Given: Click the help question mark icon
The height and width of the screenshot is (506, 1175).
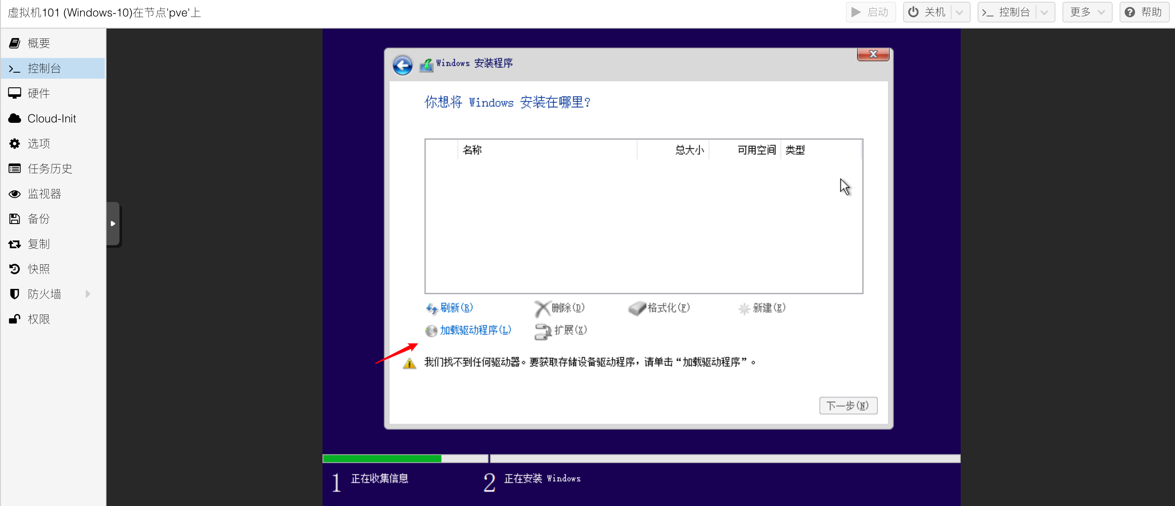Looking at the screenshot, I should tap(1130, 12).
